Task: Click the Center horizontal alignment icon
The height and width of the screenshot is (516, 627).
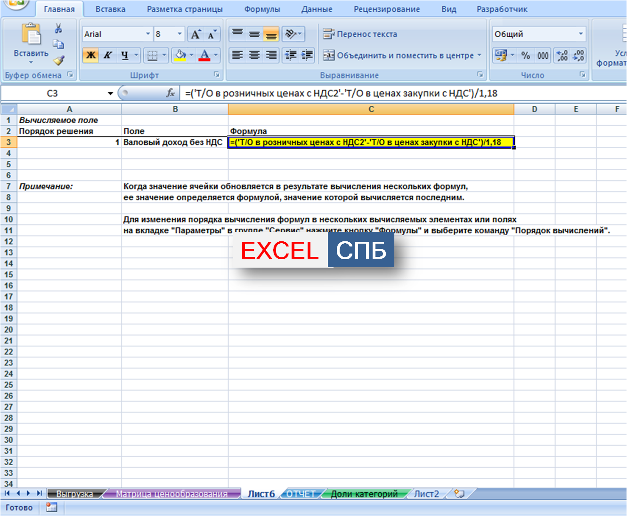Action: (254, 56)
